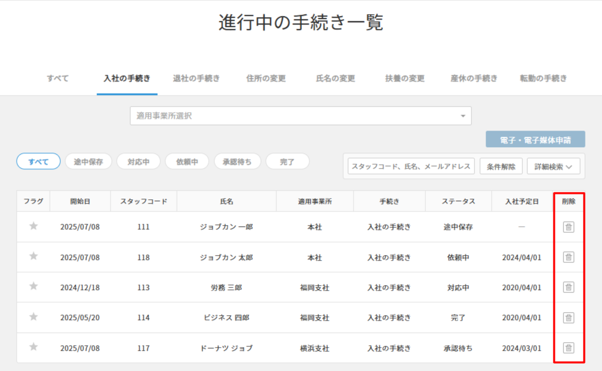Star the row for ドーナツ ジョブ

33,348
